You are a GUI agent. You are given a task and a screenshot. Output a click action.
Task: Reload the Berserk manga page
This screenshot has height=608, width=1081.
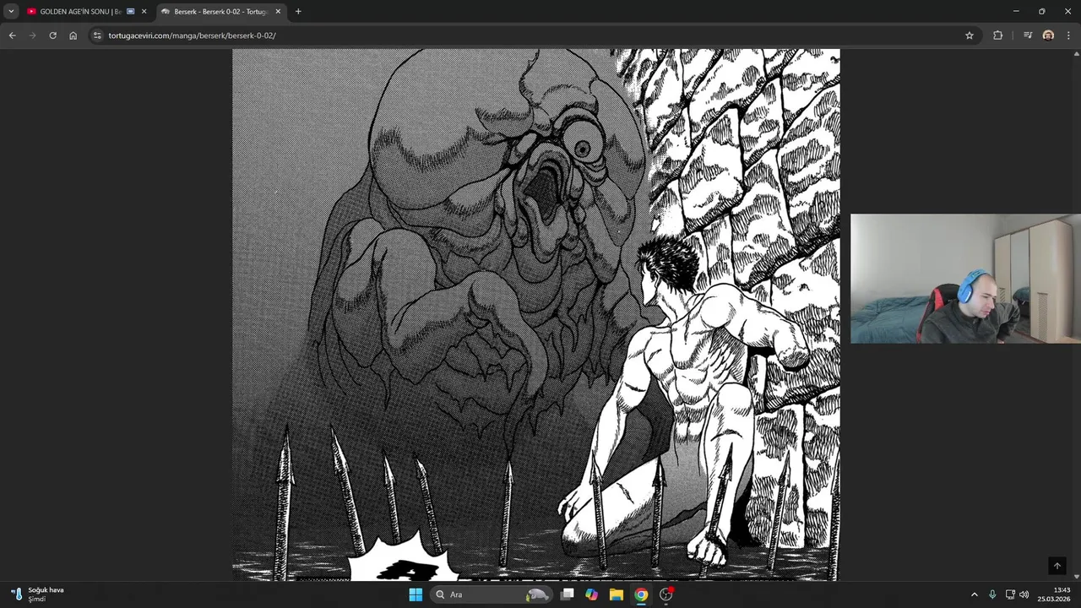[52, 35]
